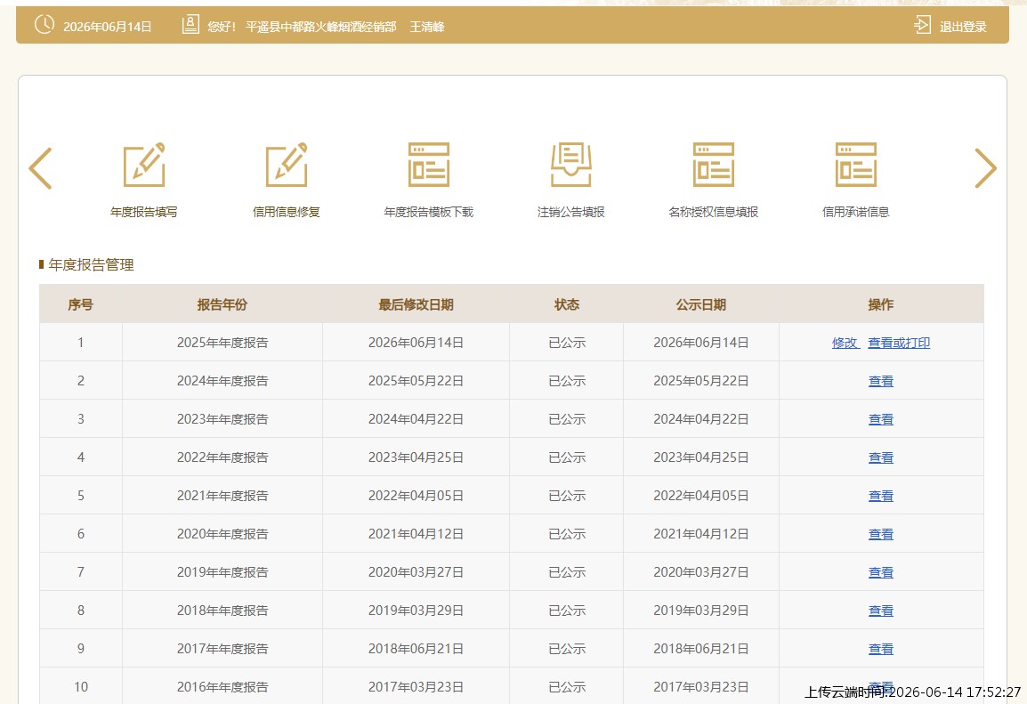Open 名称授权信息填报 icon
This screenshot has width=1027, height=704.
click(x=713, y=165)
